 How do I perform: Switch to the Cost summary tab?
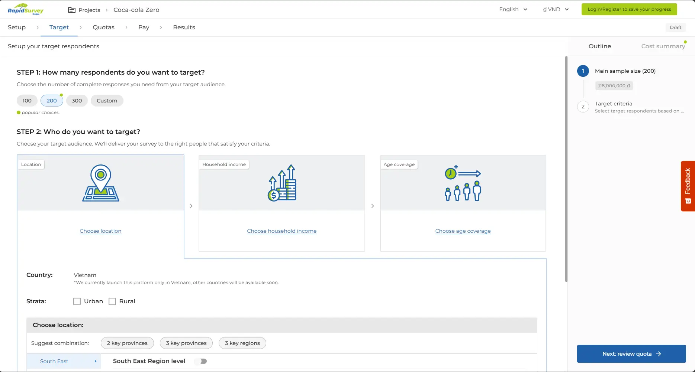[663, 46]
